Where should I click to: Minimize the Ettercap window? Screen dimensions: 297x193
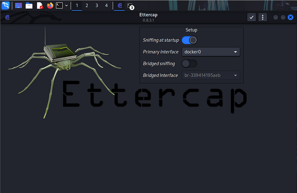click(275, 17)
